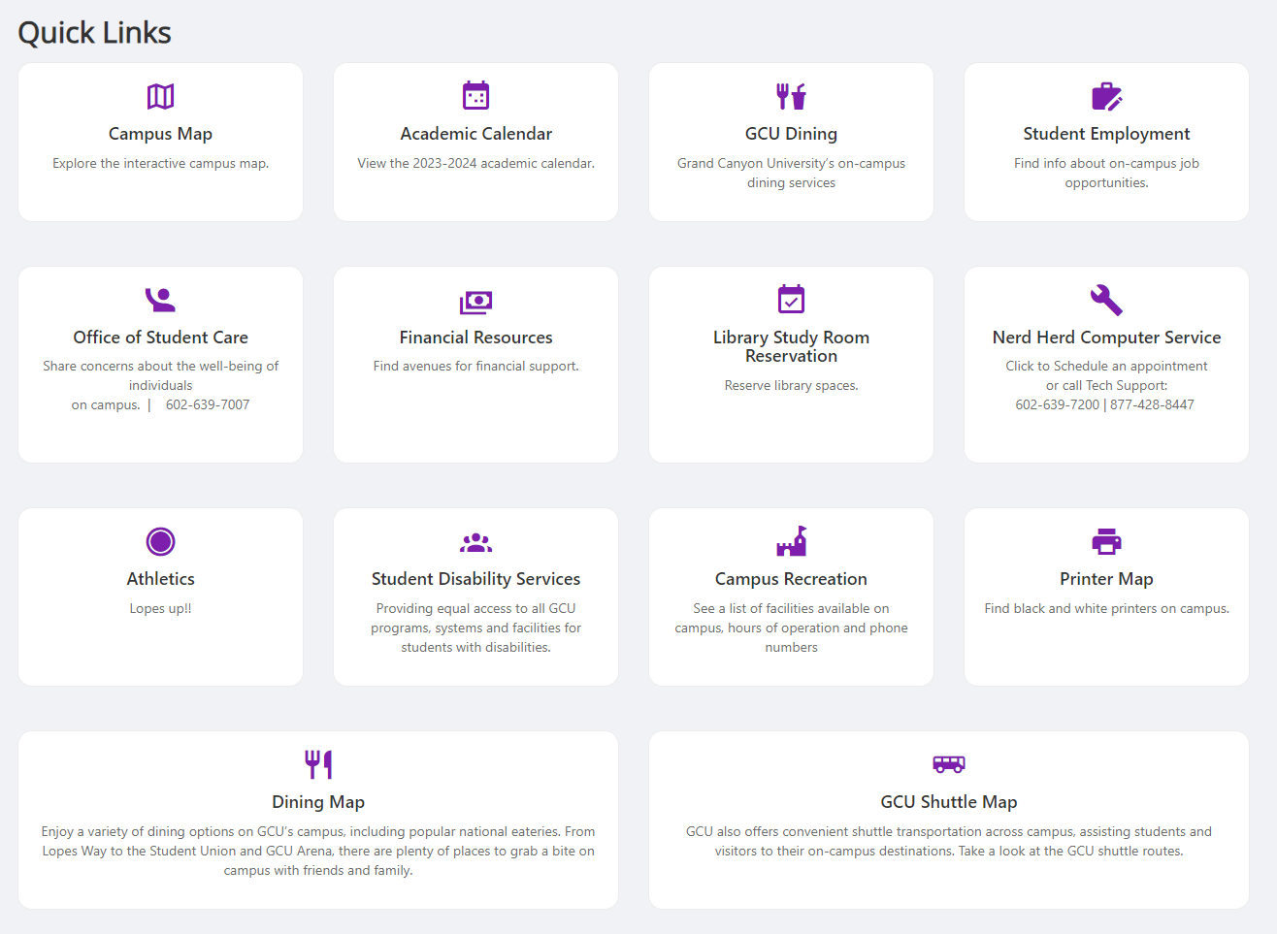This screenshot has height=934, width=1277.
Task: Click 'Explore the interactive campus map.' text
Action: point(160,164)
